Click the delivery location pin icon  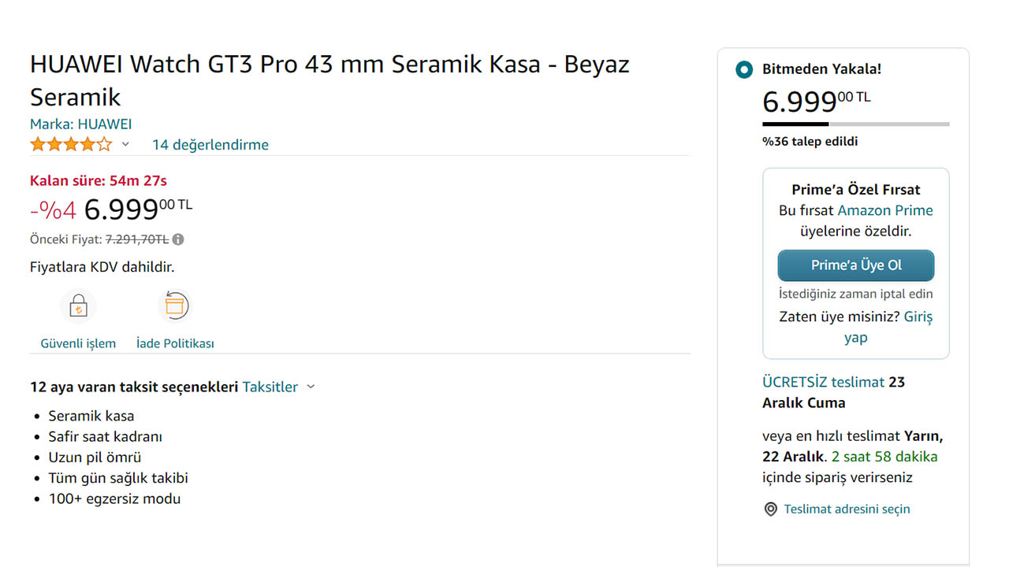(771, 510)
